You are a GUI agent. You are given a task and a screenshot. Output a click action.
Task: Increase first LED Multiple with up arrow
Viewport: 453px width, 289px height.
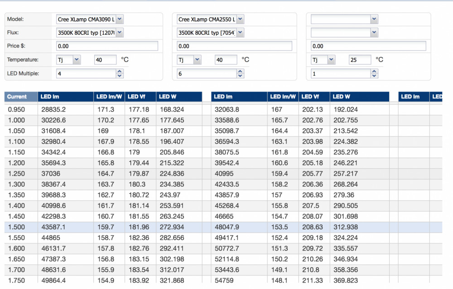120,71
